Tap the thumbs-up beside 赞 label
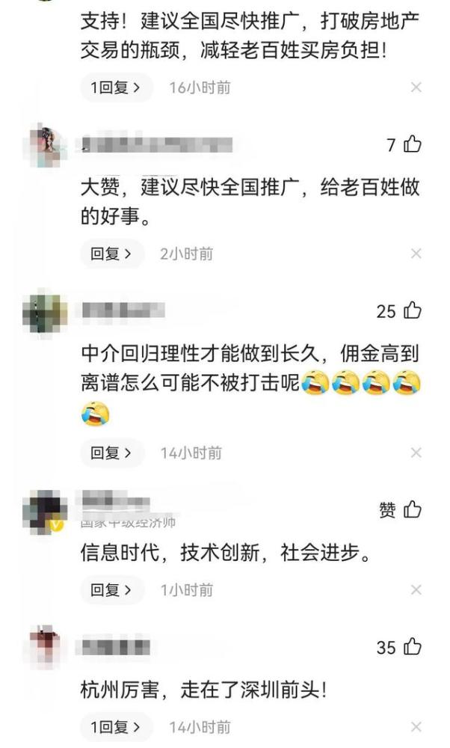The height and width of the screenshot is (748, 450). 413,509
